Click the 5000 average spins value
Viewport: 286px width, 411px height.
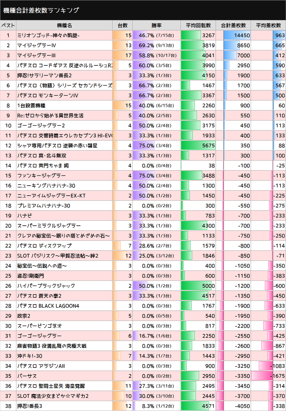coord(209,286)
